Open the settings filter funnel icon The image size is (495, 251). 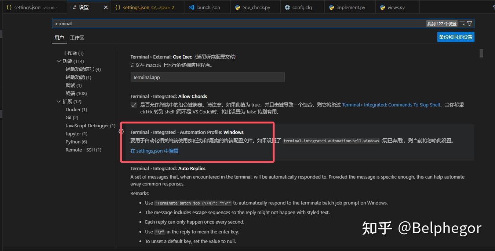click(469, 23)
